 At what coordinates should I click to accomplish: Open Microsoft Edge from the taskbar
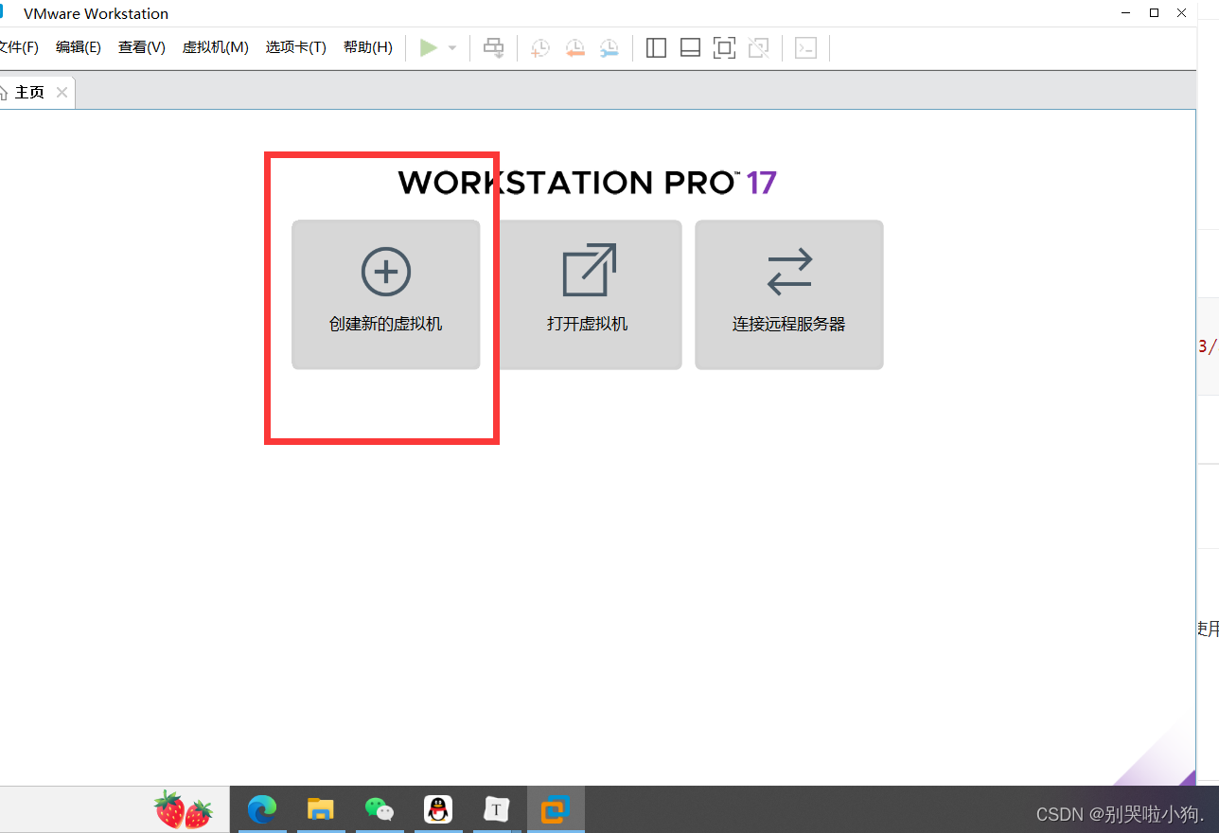click(262, 809)
